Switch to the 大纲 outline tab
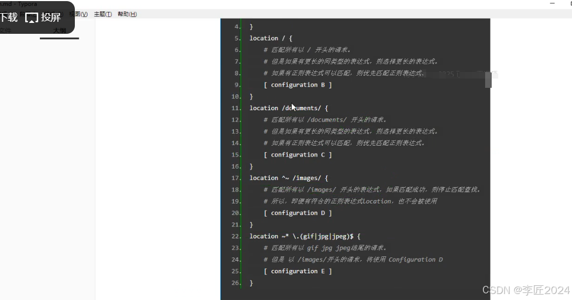This screenshot has width=572, height=300. tap(60, 31)
